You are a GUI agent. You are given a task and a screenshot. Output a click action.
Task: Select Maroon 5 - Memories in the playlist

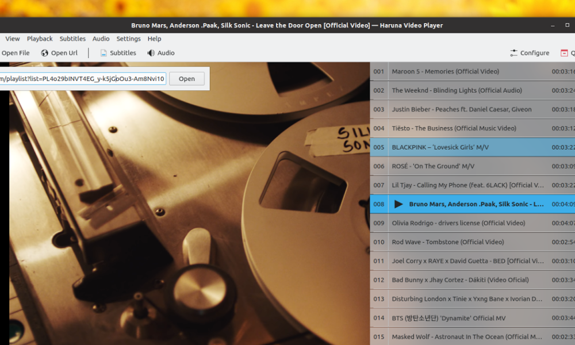click(x=472, y=71)
